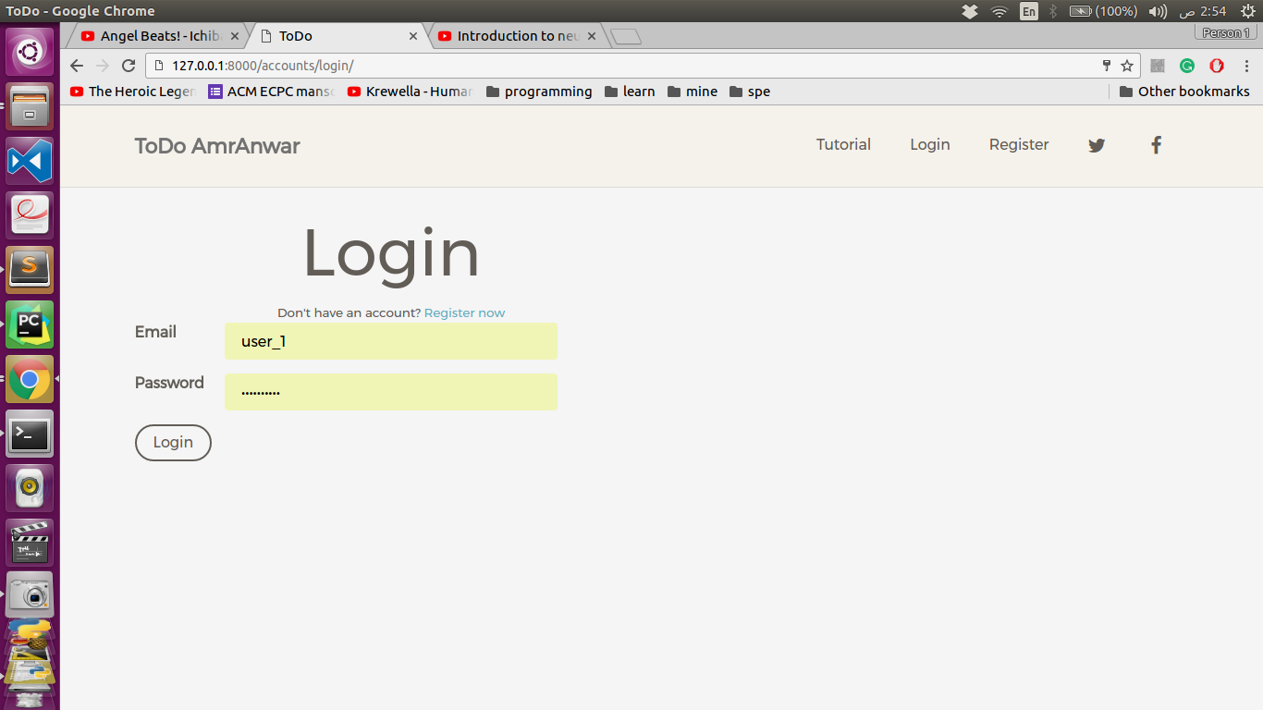The image size is (1263, 710).
Task: Click inside the Email input field
Action: tap(390, 341)
